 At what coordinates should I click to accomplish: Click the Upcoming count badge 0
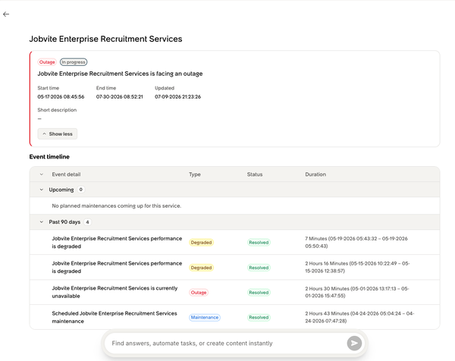[x=81, y=190]
